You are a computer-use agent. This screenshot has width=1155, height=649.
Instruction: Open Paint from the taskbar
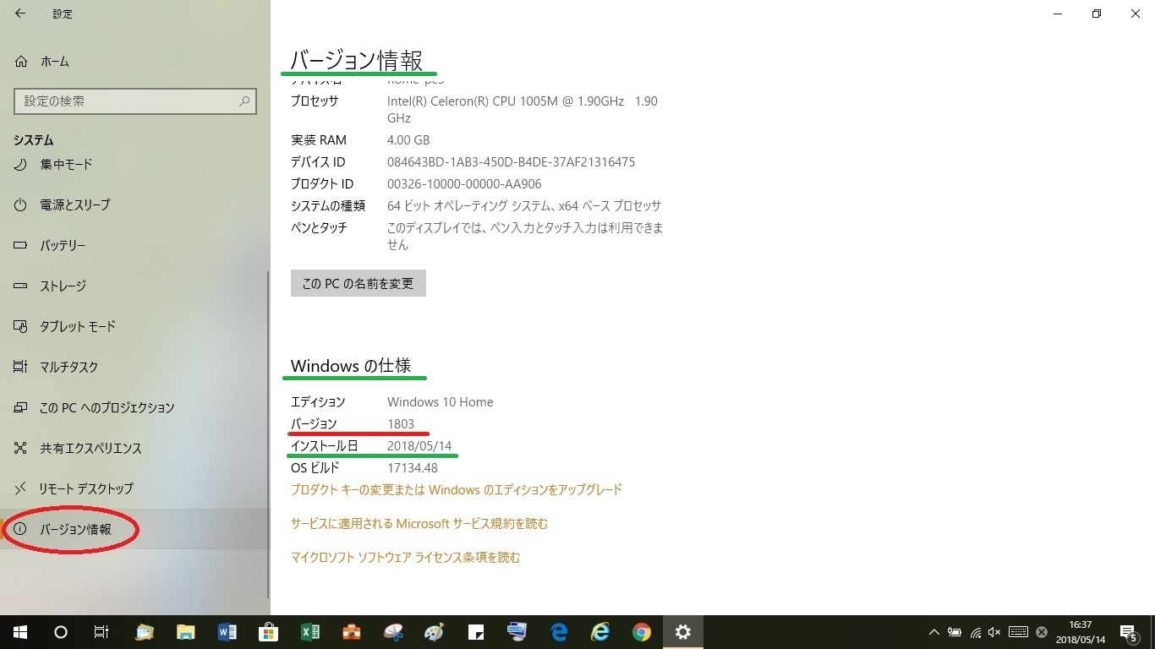(x=434, y=632)
